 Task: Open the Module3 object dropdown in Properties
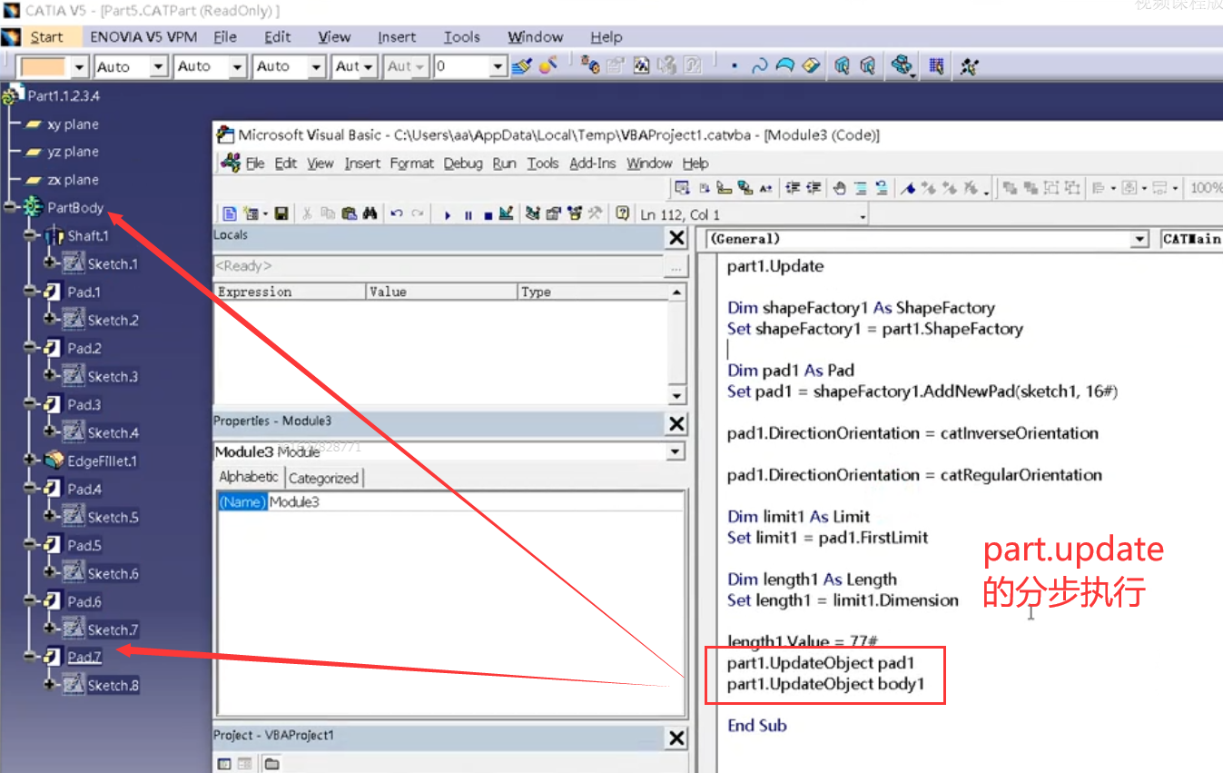click(675, 451)
